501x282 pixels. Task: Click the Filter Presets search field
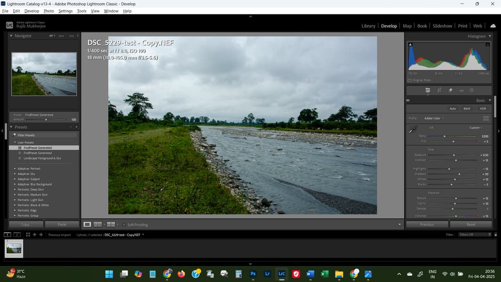44,135
